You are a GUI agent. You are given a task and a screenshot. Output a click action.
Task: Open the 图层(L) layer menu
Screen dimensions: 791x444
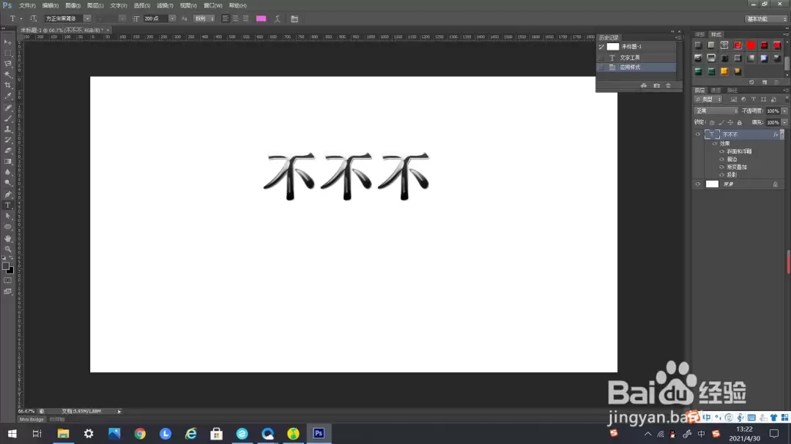pos(95,6)
